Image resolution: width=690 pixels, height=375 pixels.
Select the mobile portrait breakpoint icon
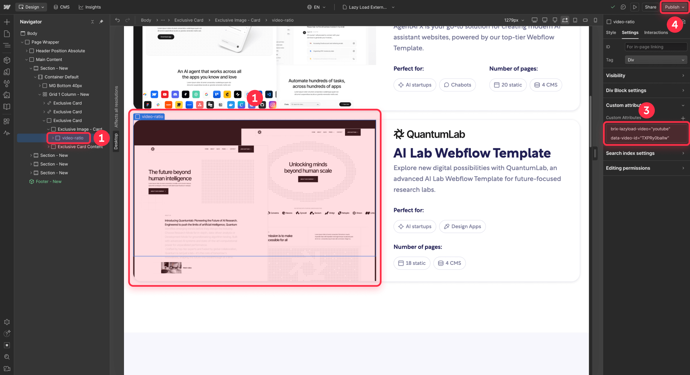pos(595,20)
